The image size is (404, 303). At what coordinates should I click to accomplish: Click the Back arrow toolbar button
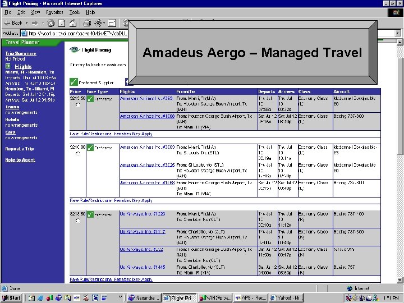tap(13, 23)
